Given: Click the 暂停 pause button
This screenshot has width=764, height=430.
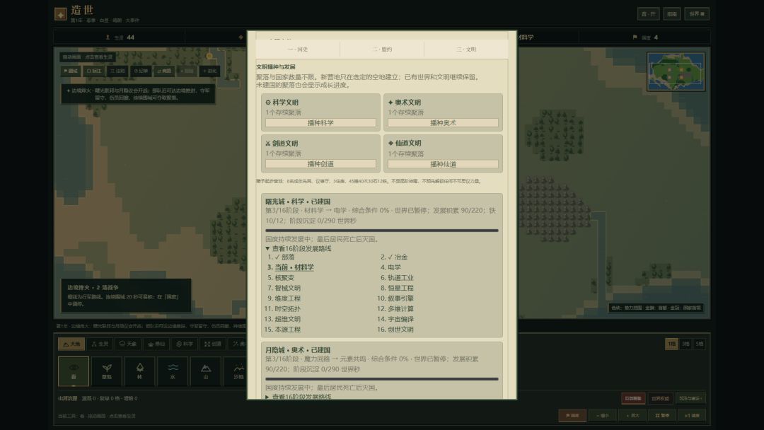Looking at the screenshot, I should (x=662, y=415).
